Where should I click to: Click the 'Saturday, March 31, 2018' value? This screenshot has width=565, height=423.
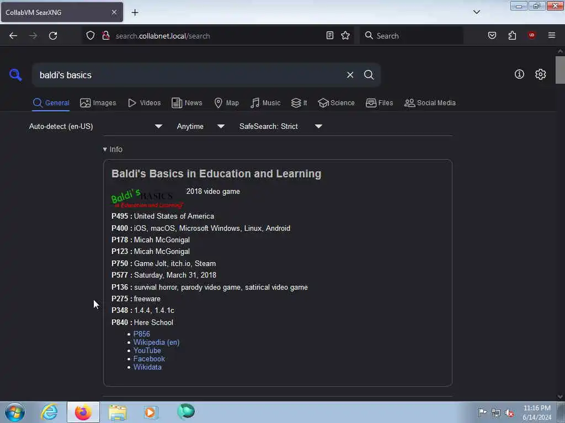[175, 275]
